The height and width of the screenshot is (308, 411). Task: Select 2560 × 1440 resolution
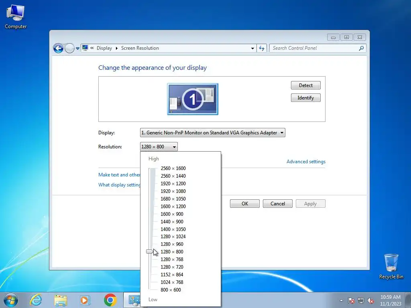(x=173, y=176)
